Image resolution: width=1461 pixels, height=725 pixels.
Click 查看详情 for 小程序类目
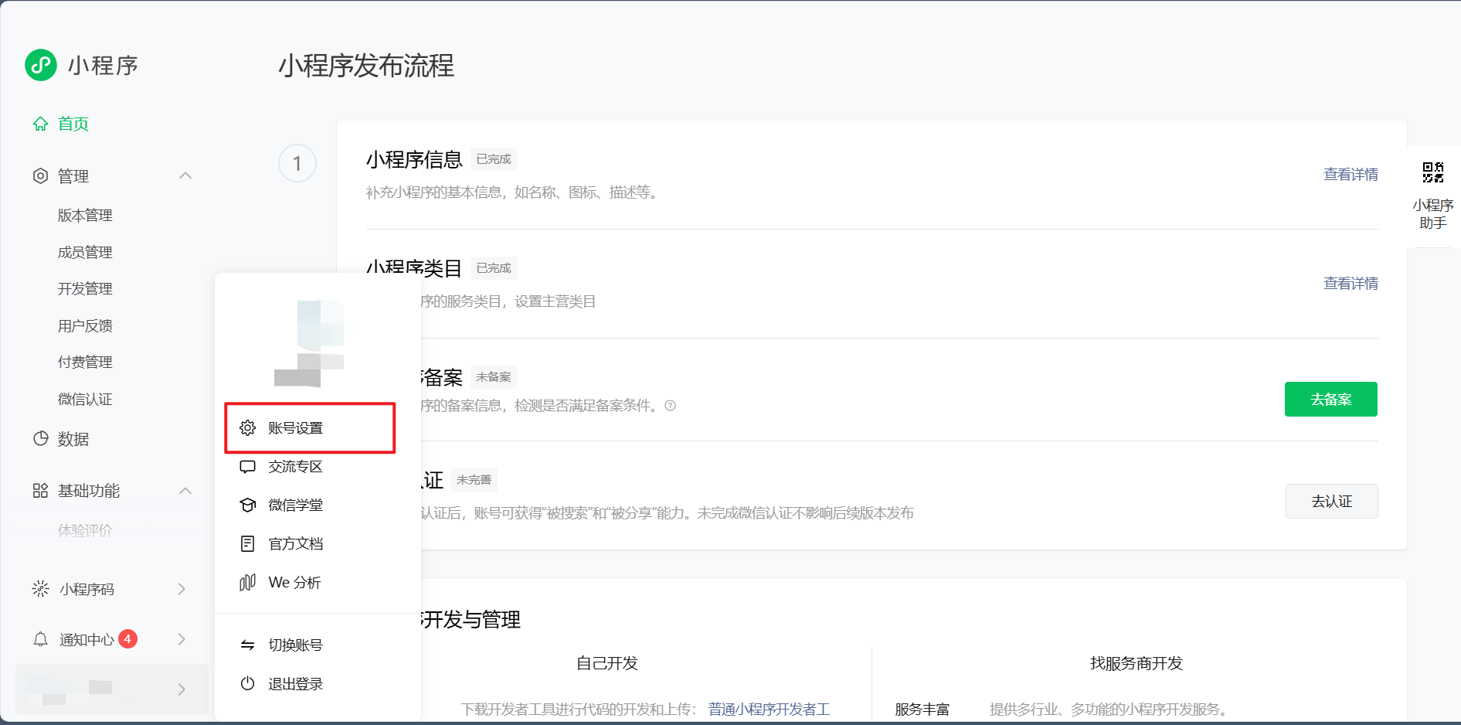click(1351, 284)
